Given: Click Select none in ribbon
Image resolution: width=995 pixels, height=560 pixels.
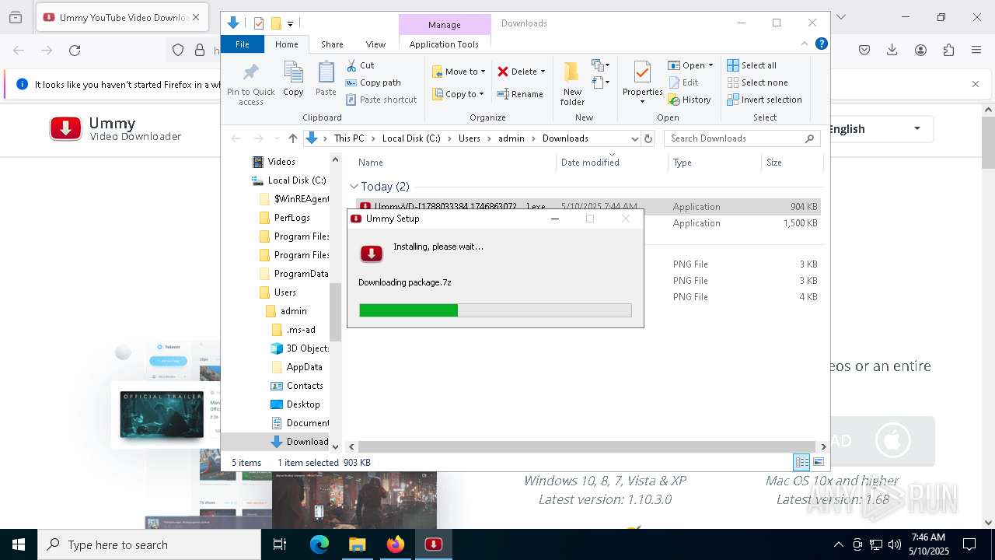Looking at the screenshot, I should pyautogui.click(x=757, y=82).
